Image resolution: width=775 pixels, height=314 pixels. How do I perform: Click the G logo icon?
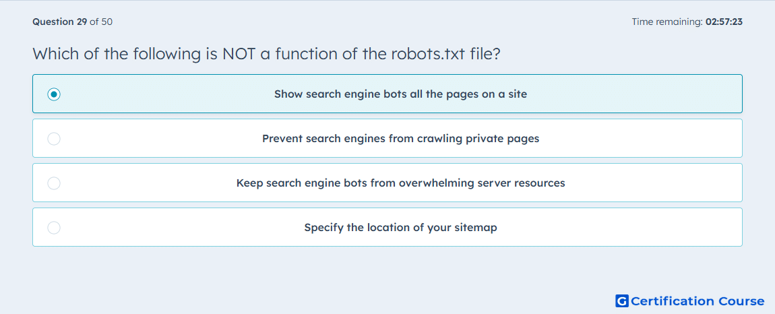(x=622, y=301)
